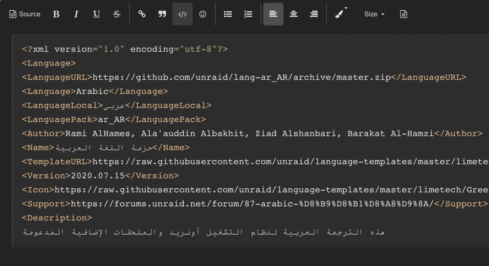Image resolution: width=489 pixels, height=266 pixels.
Task: Click the Arabic description sentence
Action: tap(203, 232)
